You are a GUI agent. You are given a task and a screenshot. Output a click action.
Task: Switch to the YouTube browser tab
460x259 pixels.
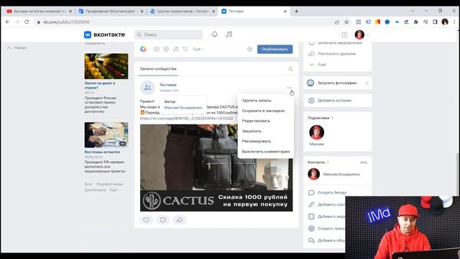[39, 12]
